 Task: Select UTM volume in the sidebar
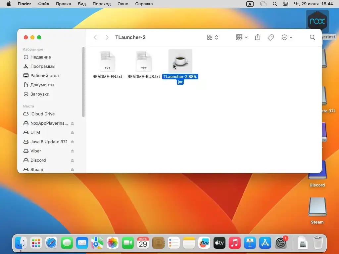tap(35, 132)
